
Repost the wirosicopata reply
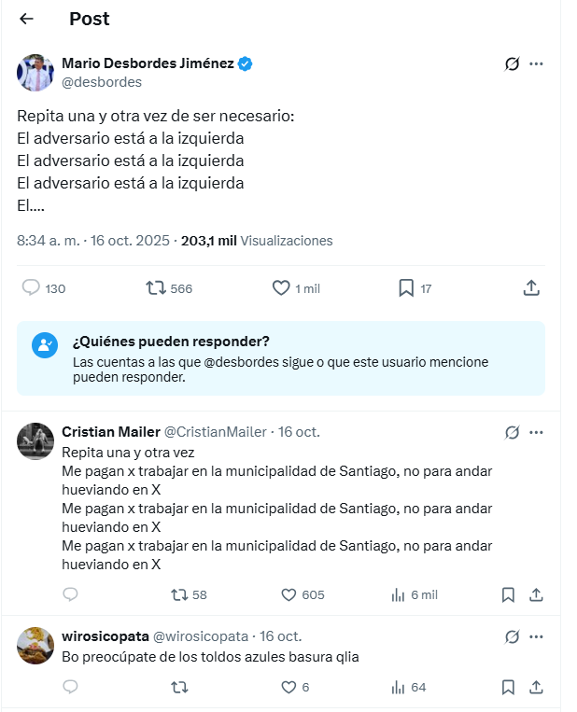pyautogui.click(x=180, y=688)
